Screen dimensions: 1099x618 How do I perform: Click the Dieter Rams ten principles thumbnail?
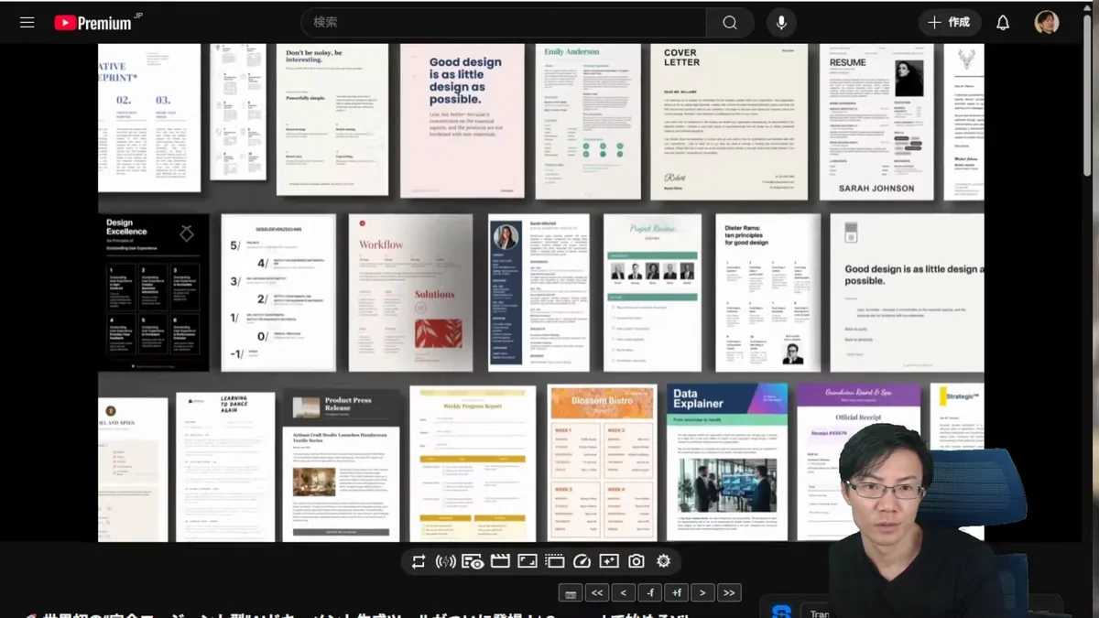click(x=767, y=293)
